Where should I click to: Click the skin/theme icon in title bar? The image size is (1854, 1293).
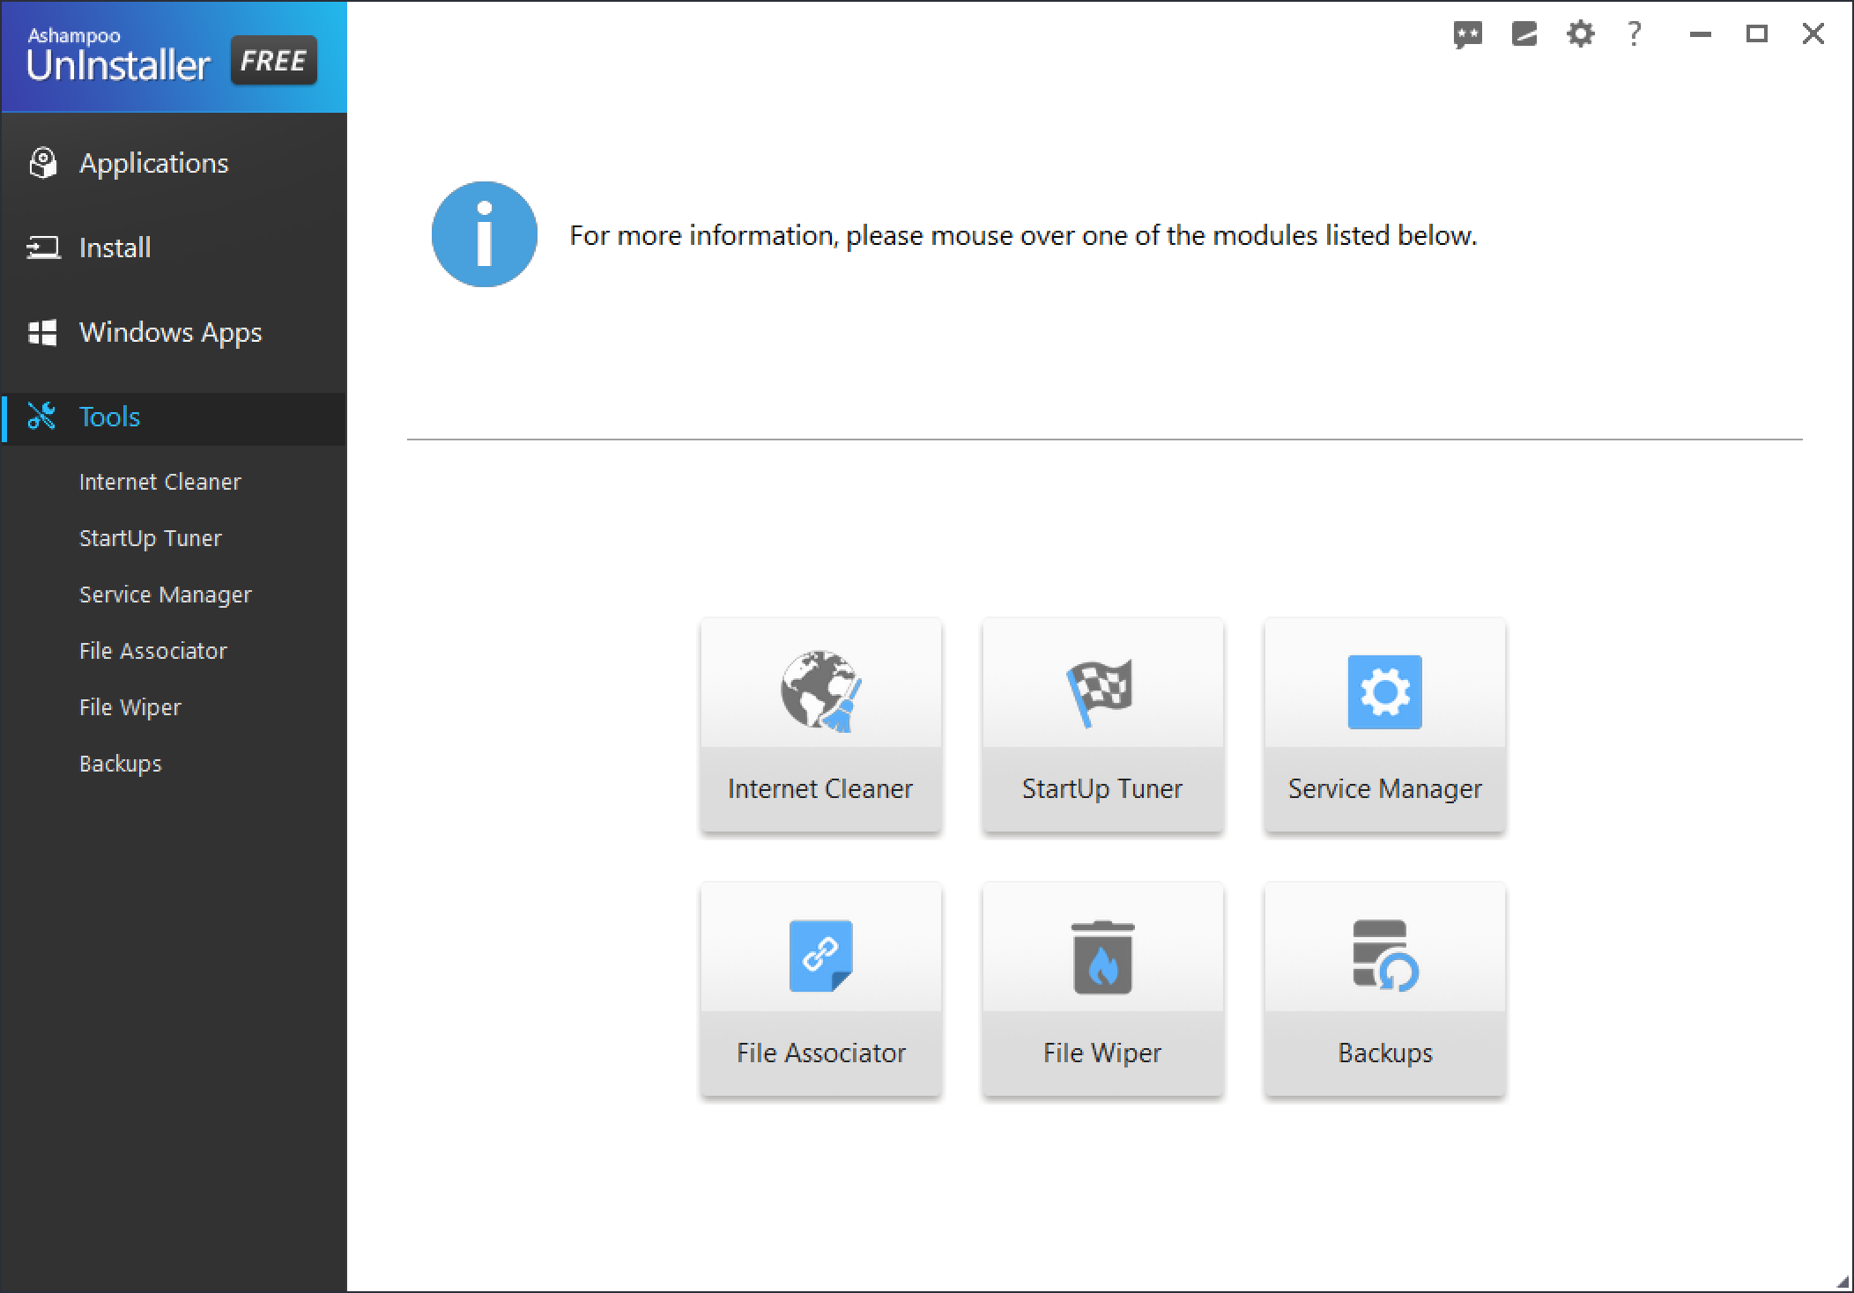[x=1524, y=34]
